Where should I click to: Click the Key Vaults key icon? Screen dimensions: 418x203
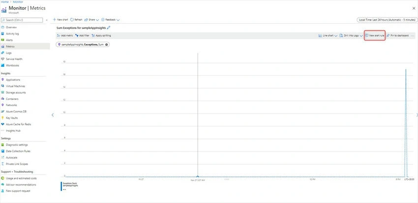pyautogui.click(x=3, y=118)
